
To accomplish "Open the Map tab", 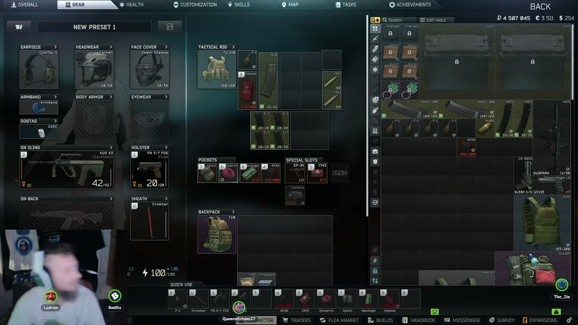I will tap(290, 5).
